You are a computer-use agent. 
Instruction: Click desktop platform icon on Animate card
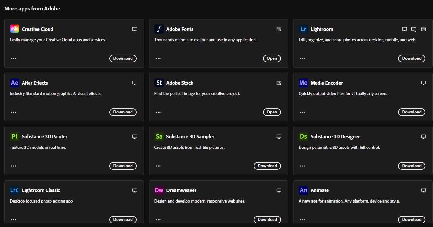tap(423, 190)
